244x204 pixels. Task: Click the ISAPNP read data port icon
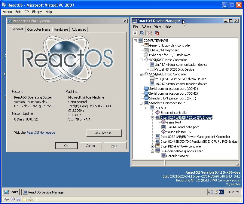163,127
